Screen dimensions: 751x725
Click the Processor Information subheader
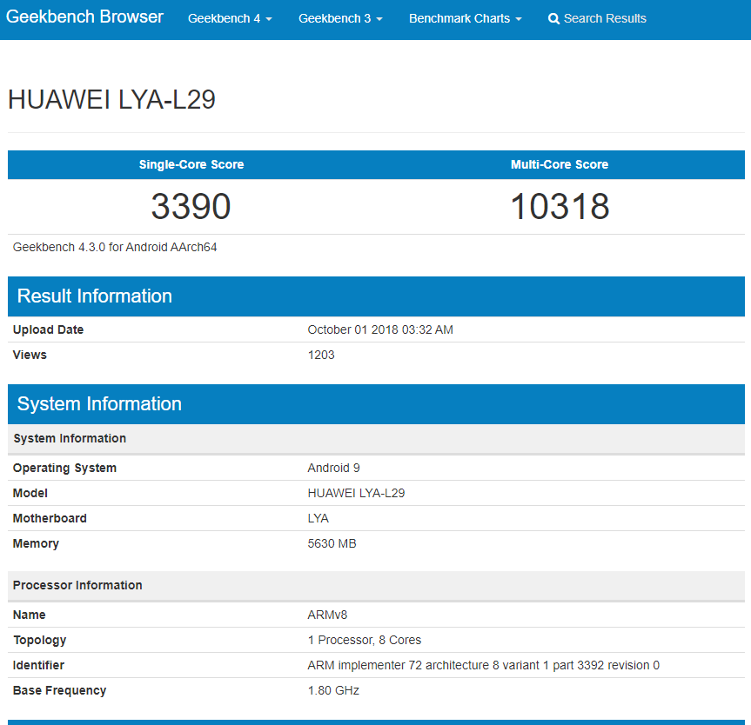tap(376, 586)
